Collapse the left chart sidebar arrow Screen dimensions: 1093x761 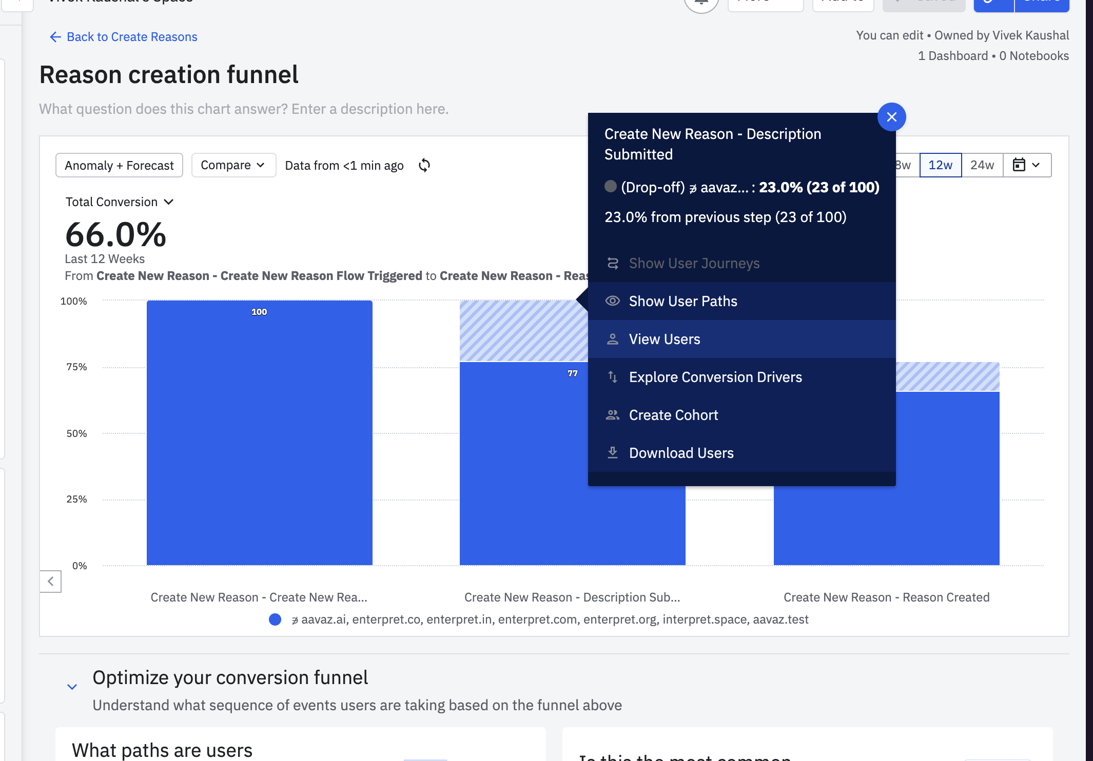coord(50,582)
